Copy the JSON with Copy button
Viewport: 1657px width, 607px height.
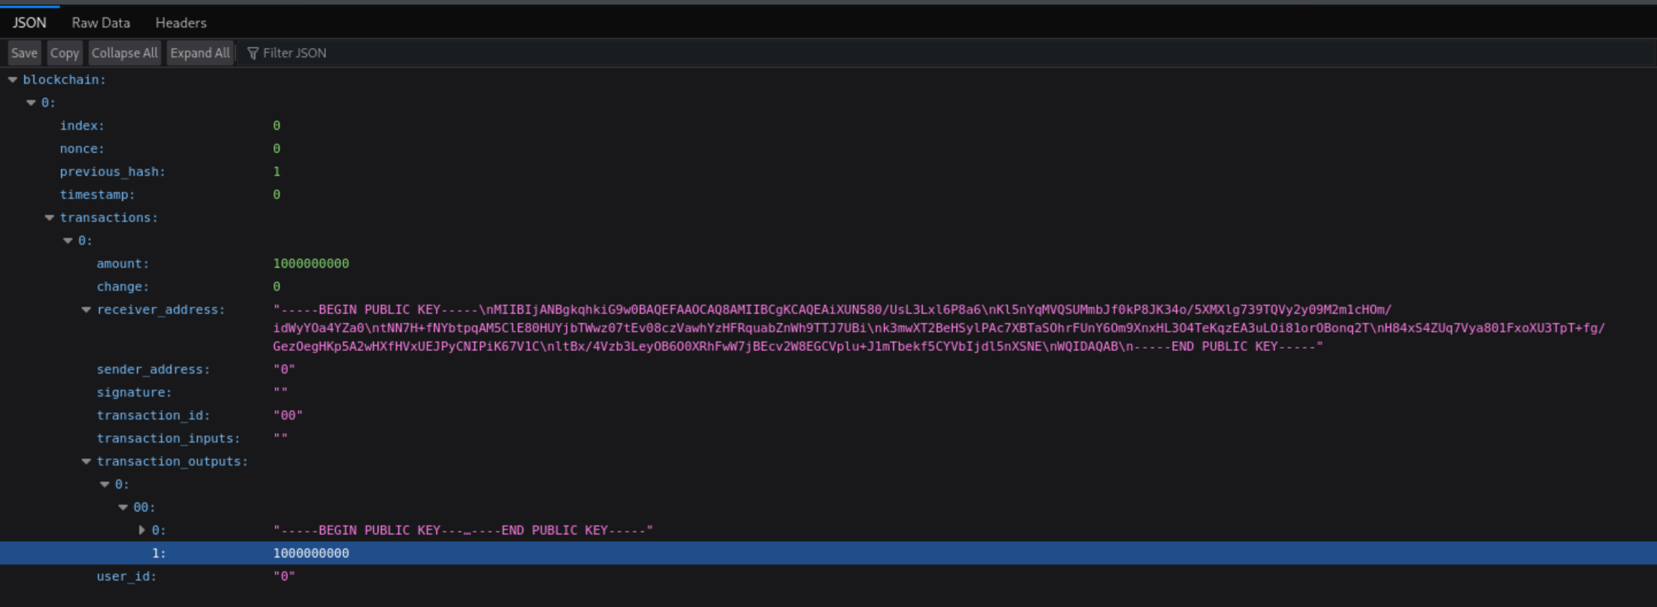coord(64,53)
